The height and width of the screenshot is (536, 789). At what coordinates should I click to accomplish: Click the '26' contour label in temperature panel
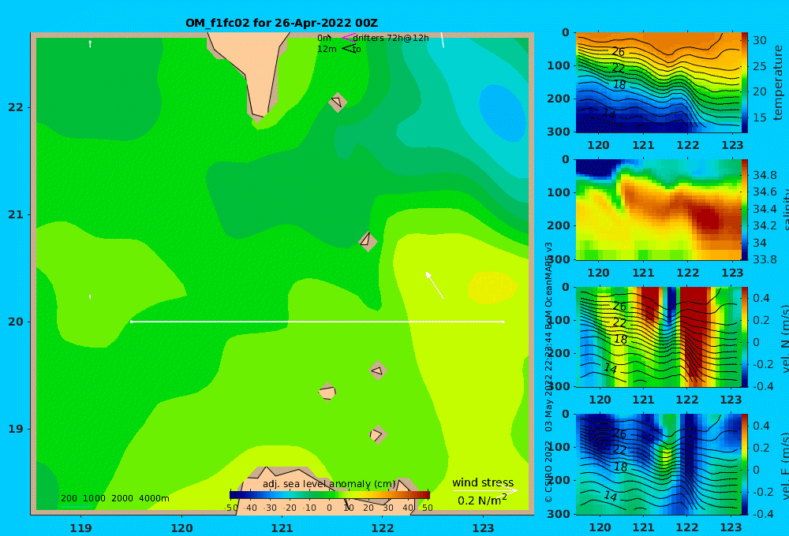pos(619,51)
